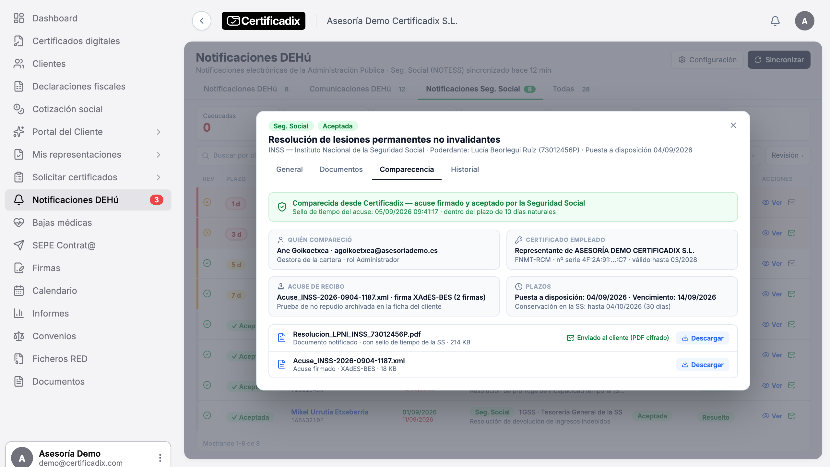
Task: Open Informes section
Action: 88,313
